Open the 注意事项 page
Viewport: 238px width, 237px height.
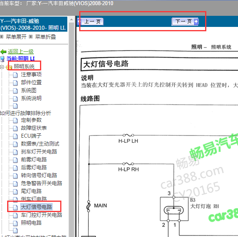click(x=31, y=74)
